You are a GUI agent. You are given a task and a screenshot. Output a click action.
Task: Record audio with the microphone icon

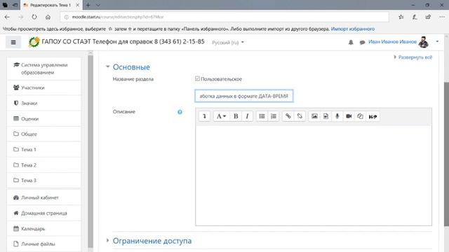(x=337, y=116)
